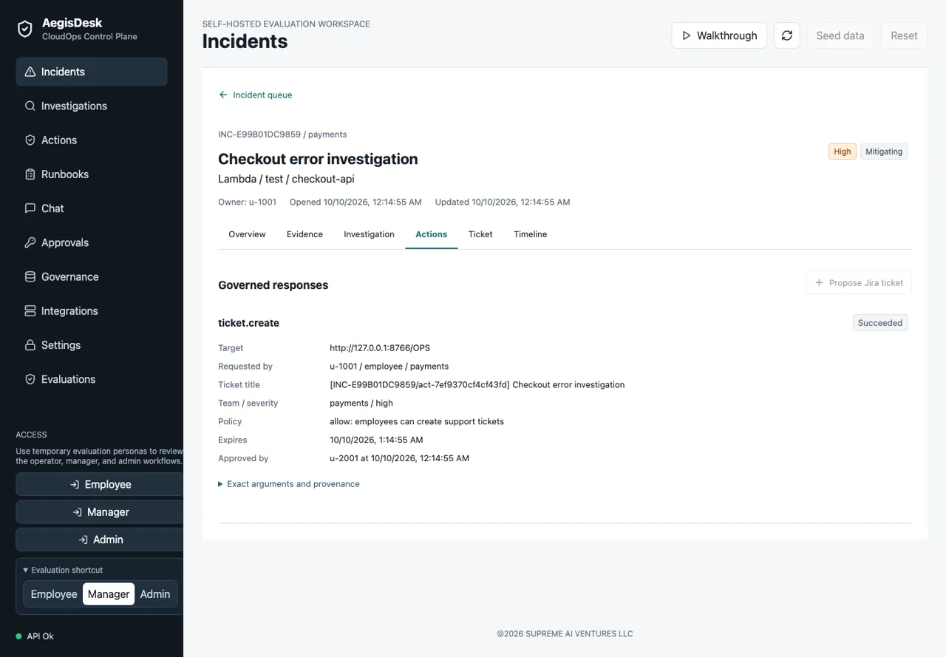Click 'Lambda / test / checkout-api' subtitle
Screen dimensions: 946x657
[x=286, y=179]
